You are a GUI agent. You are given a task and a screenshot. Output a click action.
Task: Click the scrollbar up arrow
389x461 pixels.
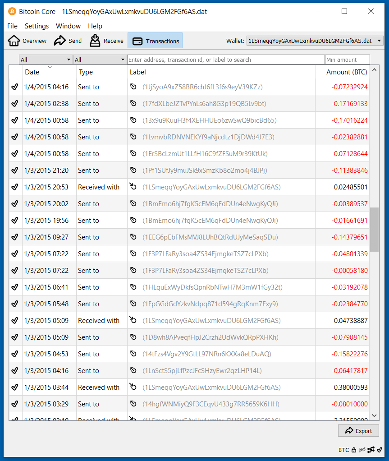[374, 70]
